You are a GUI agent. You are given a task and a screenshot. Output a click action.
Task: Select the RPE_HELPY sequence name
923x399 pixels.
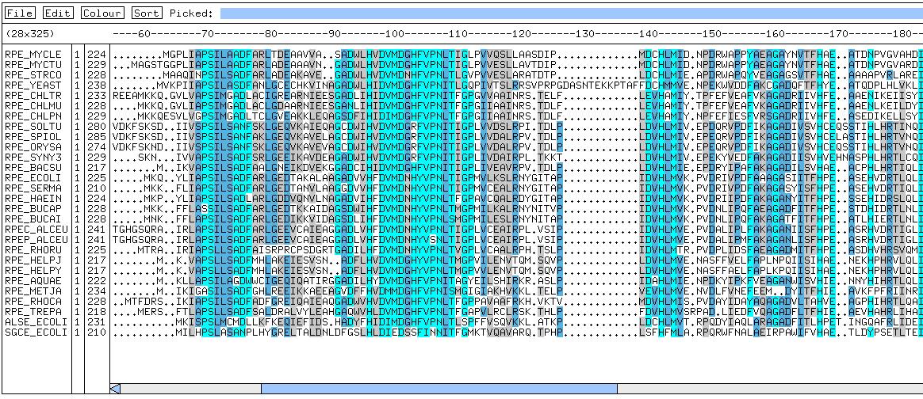click(27, 270)
